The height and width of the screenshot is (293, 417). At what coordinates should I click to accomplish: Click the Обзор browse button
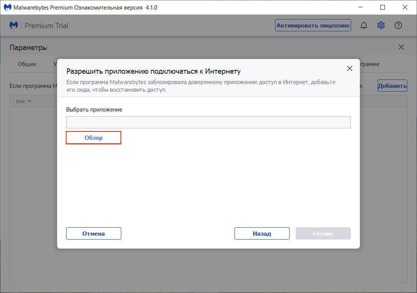(94, 138)
